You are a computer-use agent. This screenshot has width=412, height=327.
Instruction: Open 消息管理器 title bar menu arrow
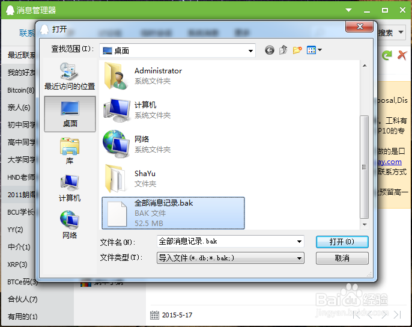pyautogui.click(x=349, y=10)
